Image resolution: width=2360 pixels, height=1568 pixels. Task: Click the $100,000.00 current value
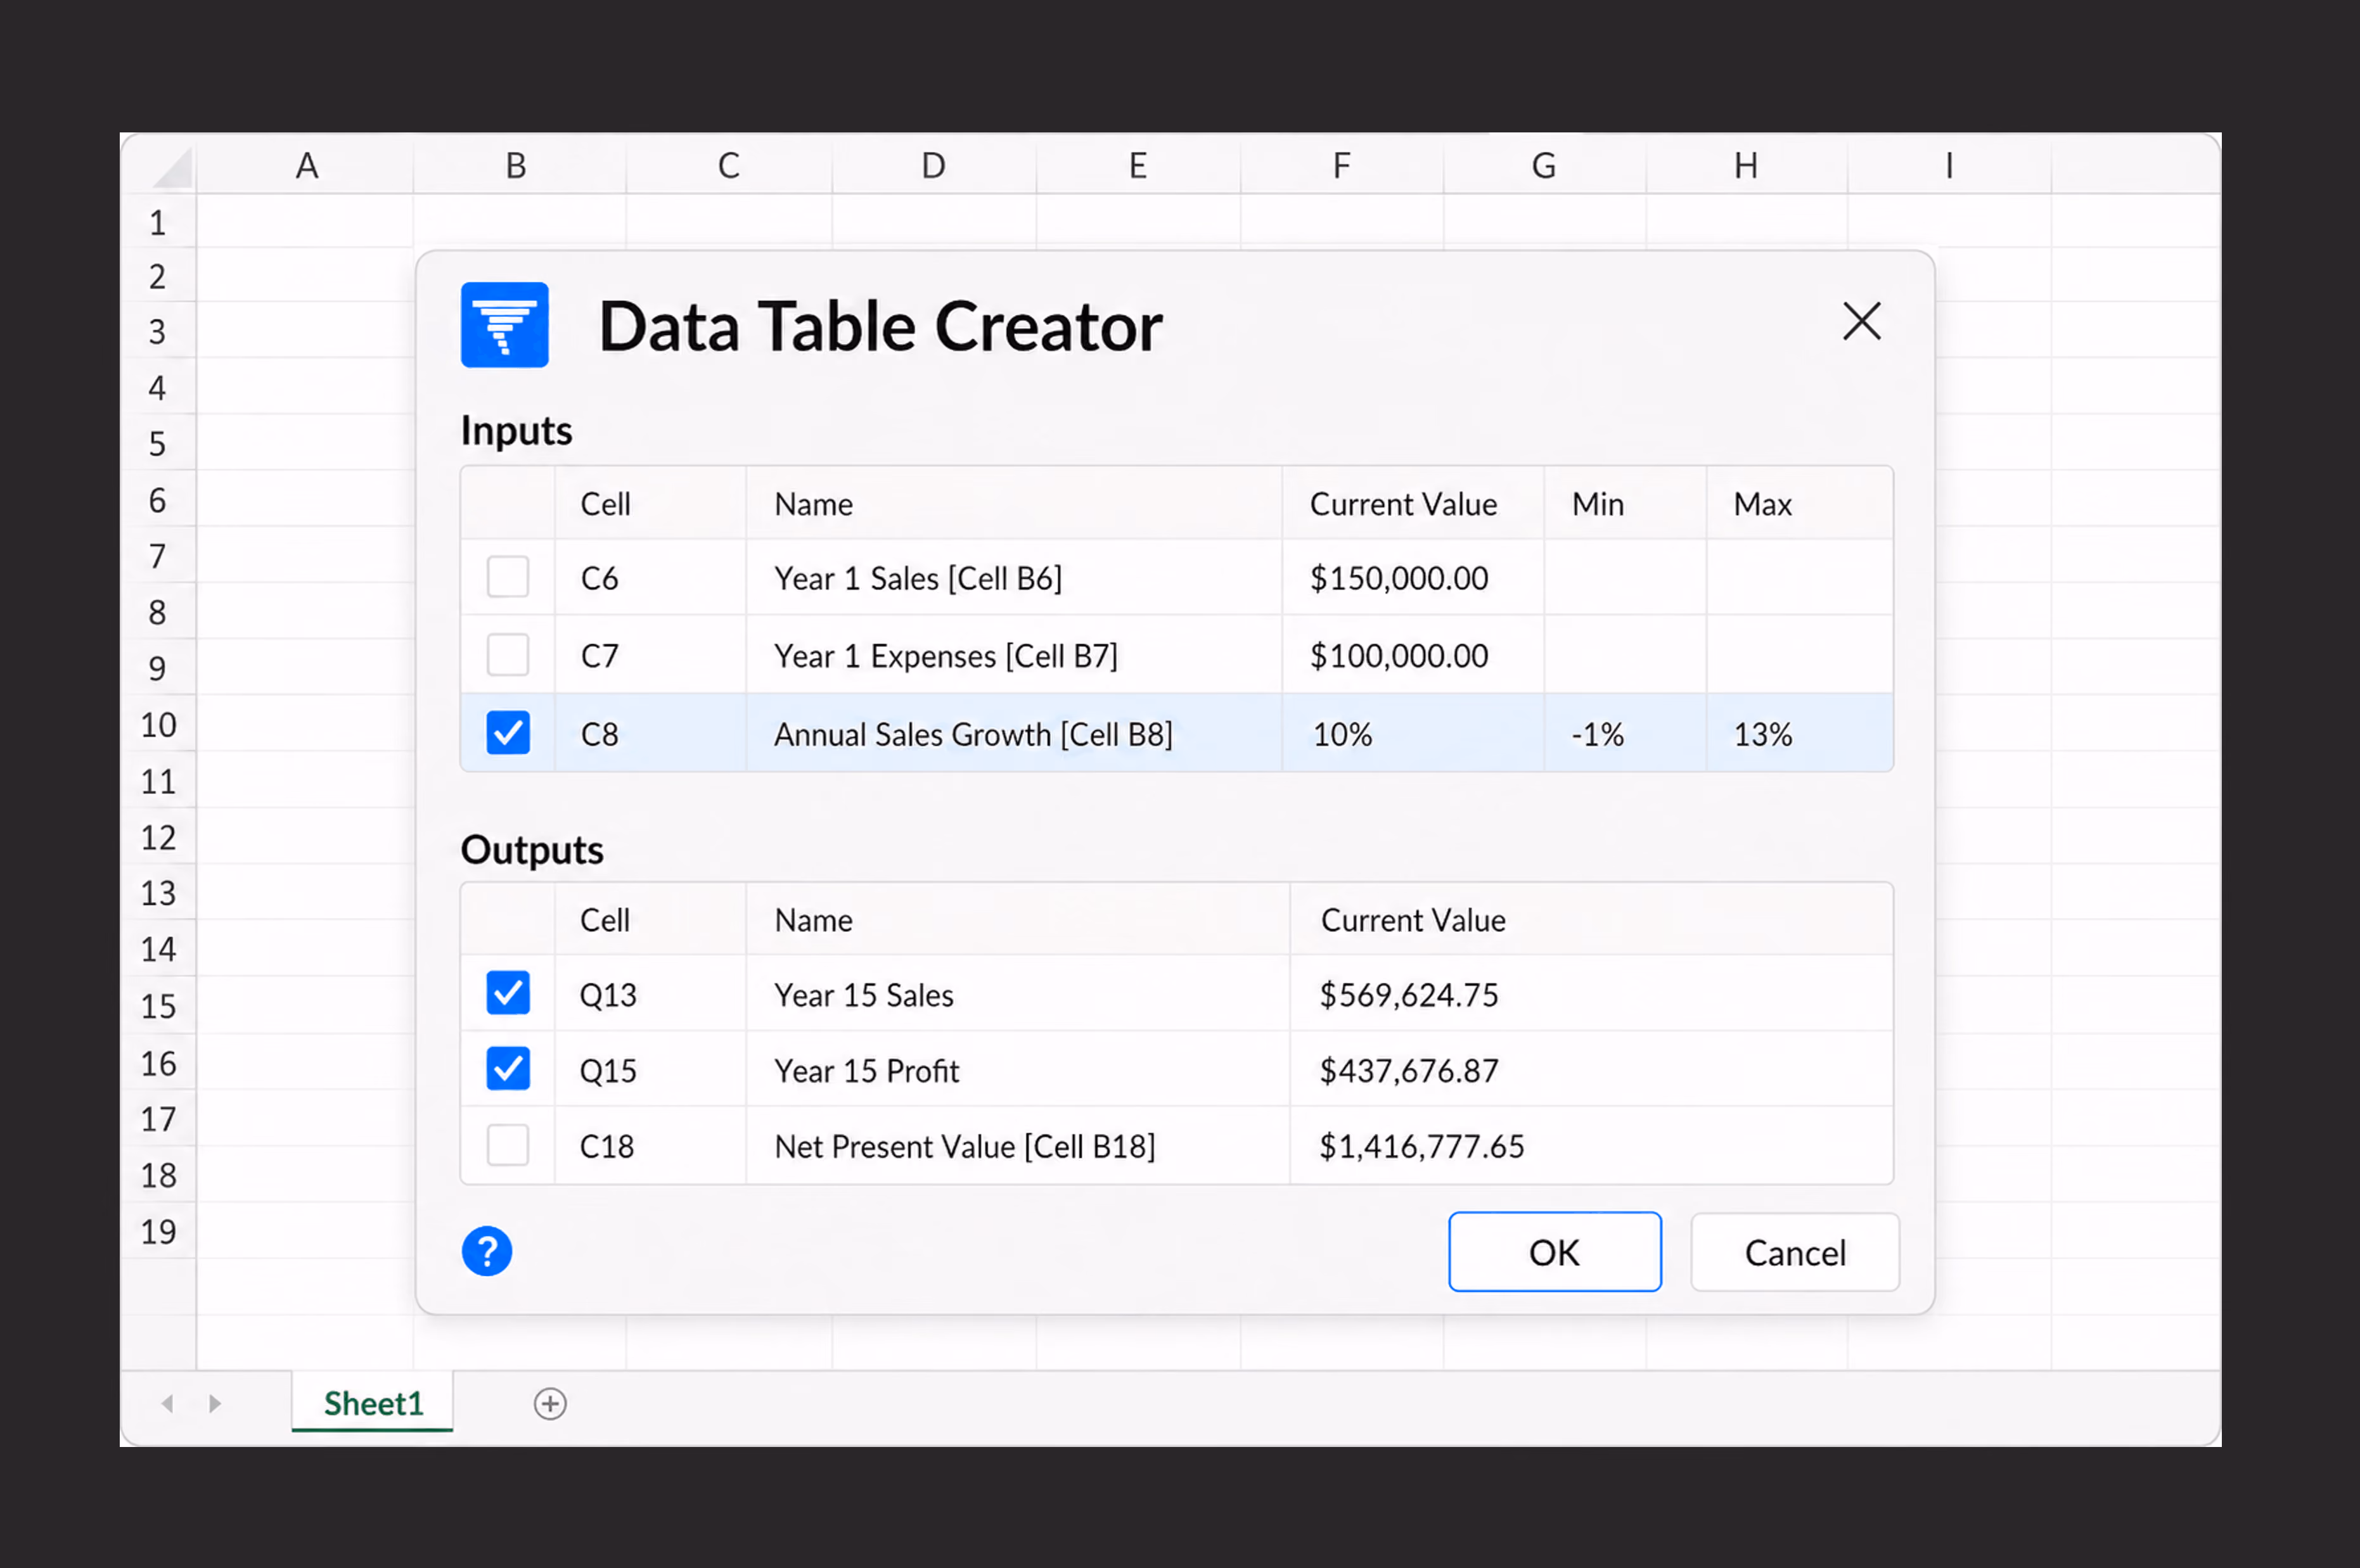(x=1399, y=656)
